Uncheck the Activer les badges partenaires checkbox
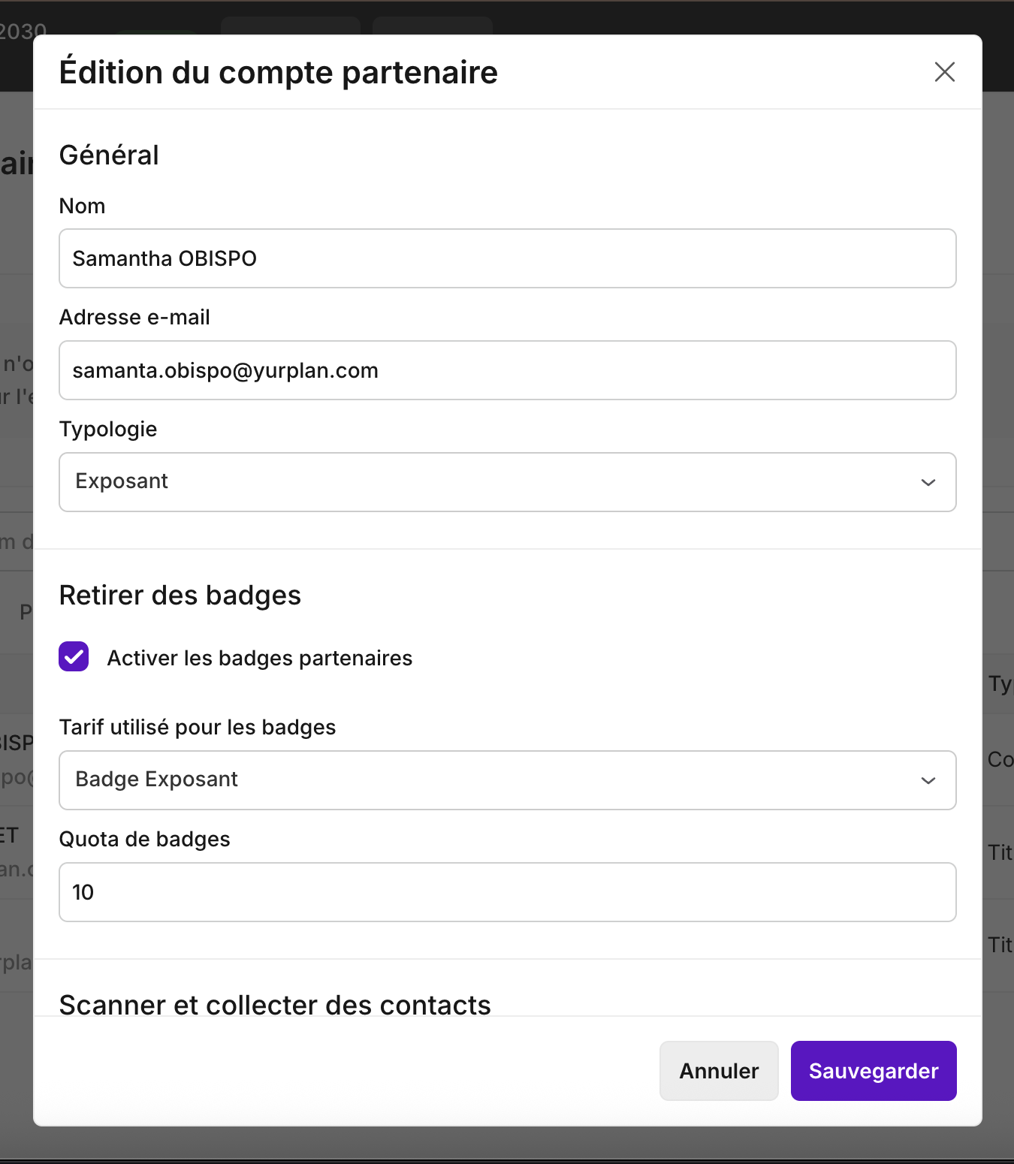 pos(74,657)
